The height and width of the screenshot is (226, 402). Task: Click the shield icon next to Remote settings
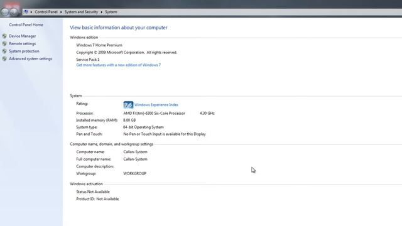[x=4, y=43]
